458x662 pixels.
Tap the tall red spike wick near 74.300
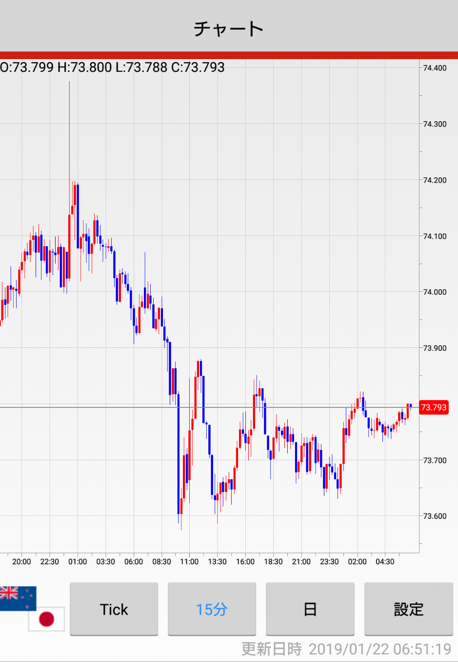(69, 127)
